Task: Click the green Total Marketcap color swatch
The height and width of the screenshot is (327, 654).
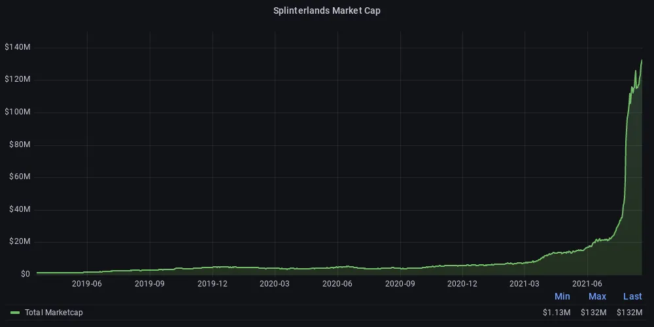Action: 16,313
